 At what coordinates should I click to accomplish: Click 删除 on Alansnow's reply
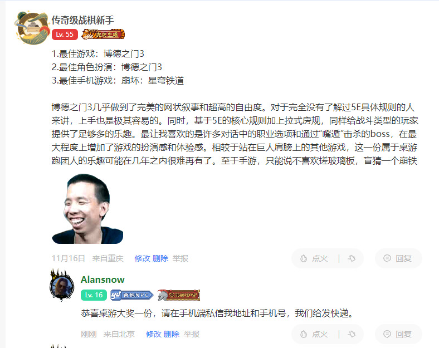click(172, 334)
